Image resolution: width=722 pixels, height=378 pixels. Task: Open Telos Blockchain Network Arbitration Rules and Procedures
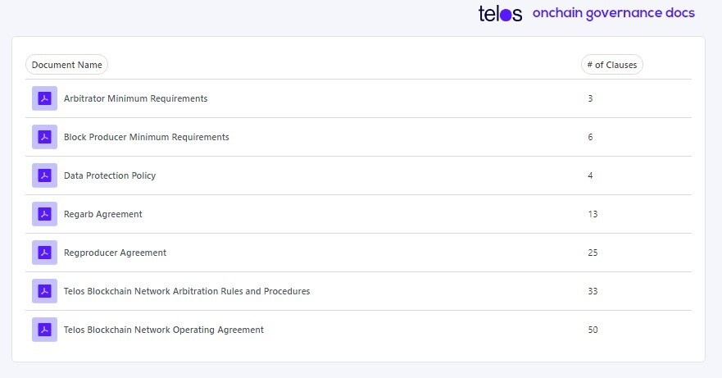pyautogui.click(x=187, y=291)
